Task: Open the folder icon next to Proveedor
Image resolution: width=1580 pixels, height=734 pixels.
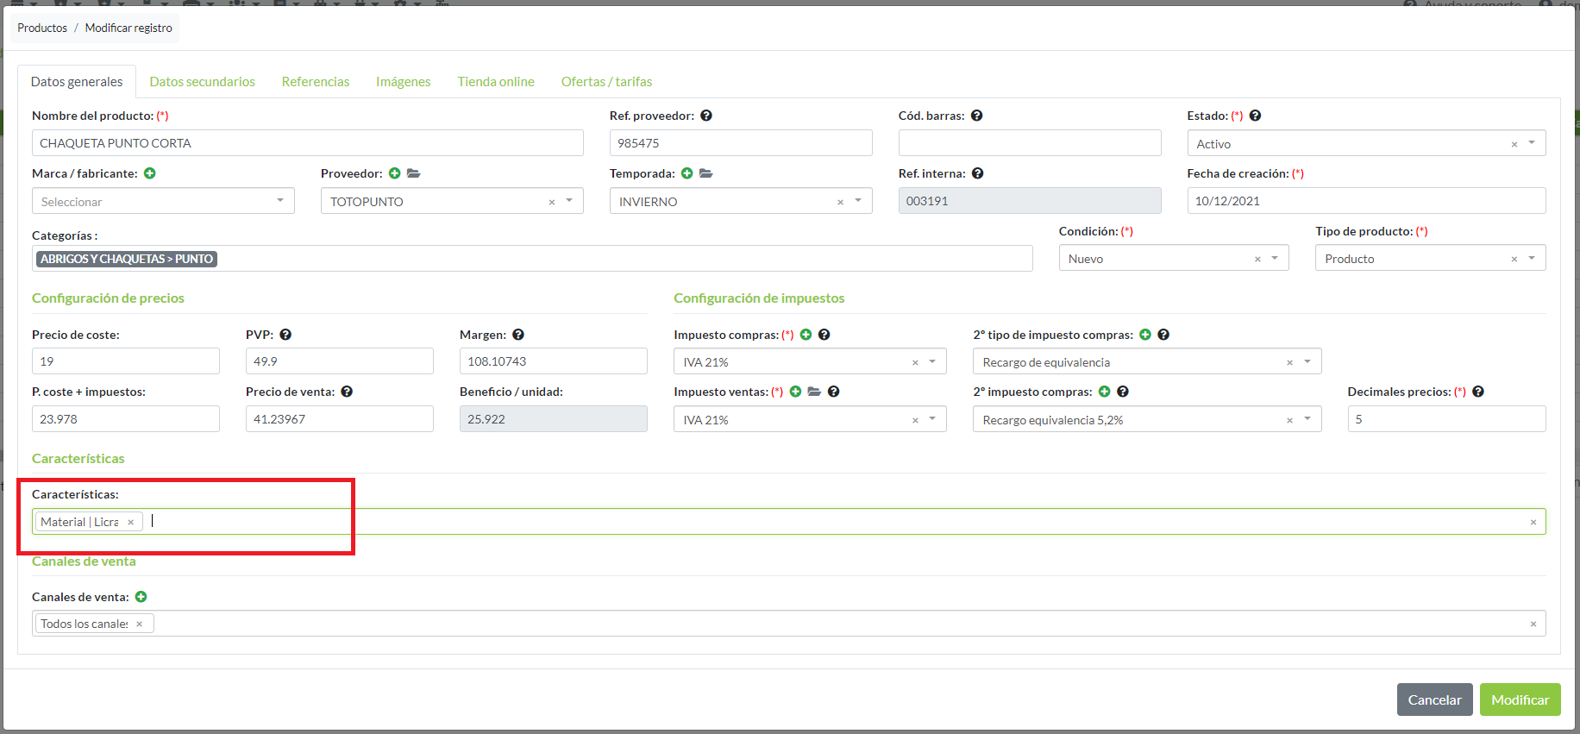Action: coord(414,173)
